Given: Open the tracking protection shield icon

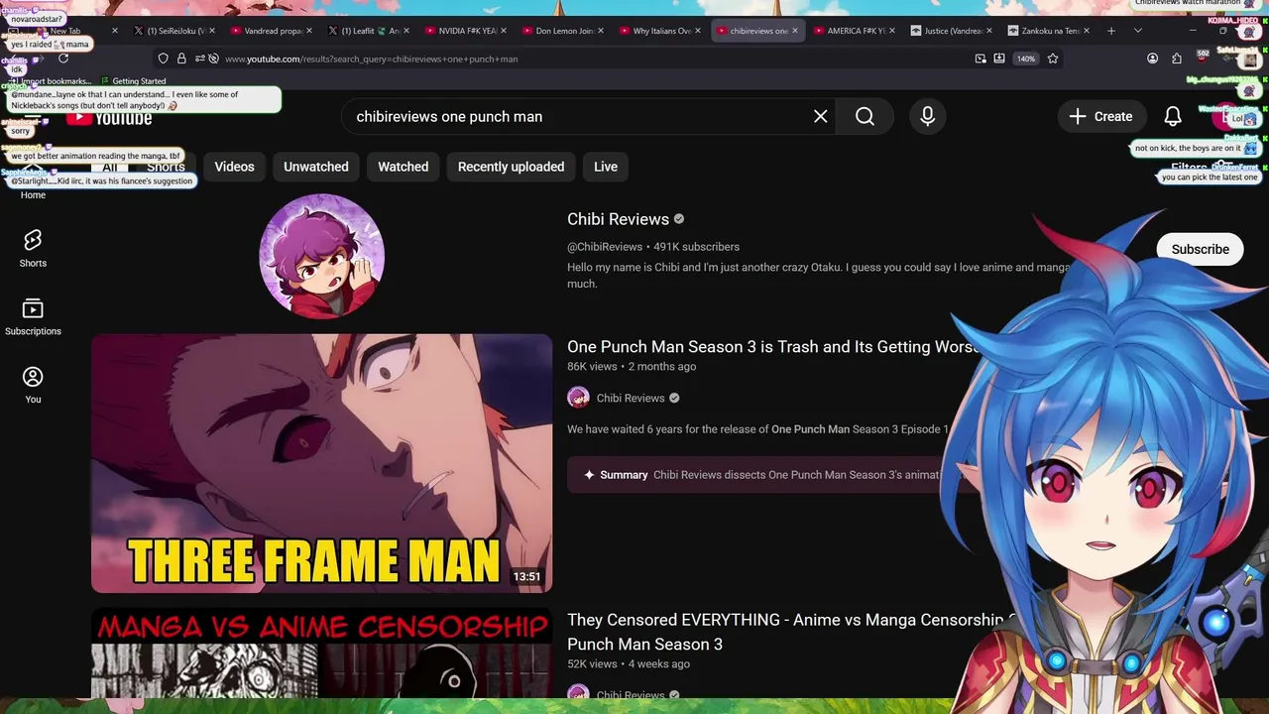Looking at the screenshot, I should 164,59.
